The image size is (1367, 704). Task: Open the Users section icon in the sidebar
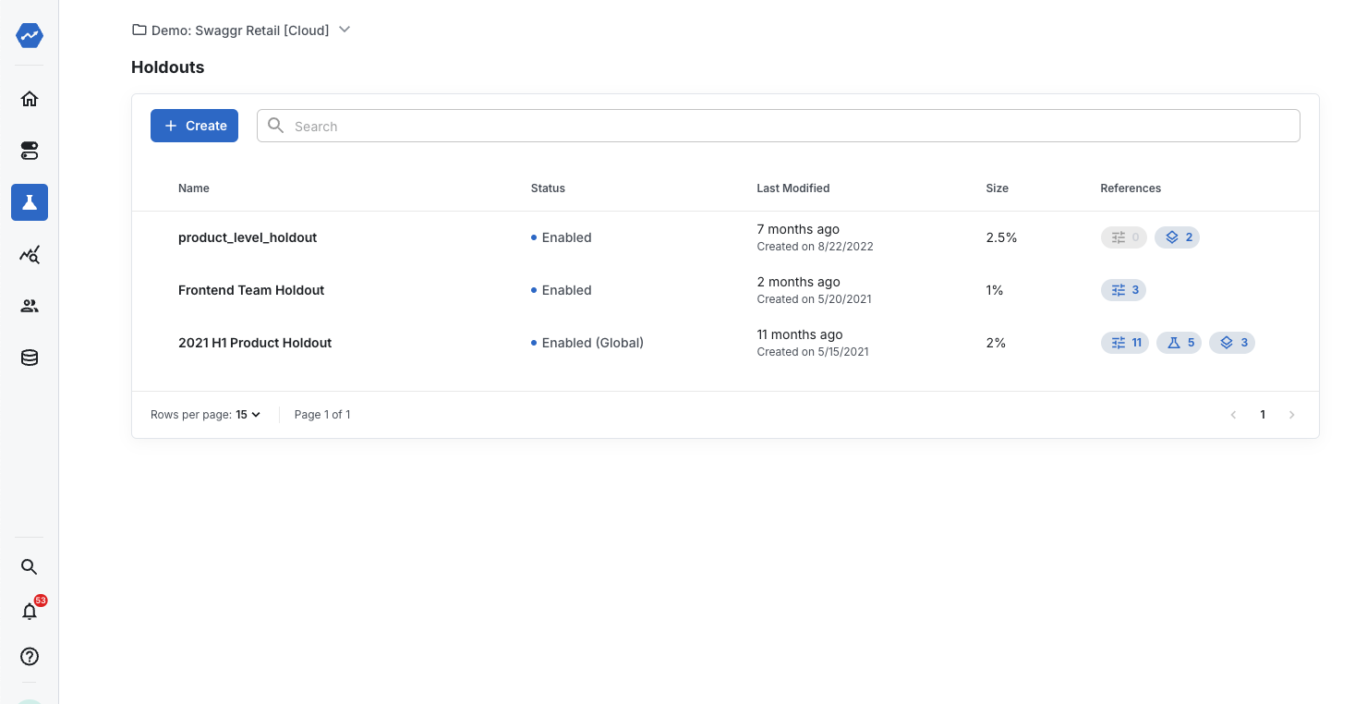(x=29, y=305)
